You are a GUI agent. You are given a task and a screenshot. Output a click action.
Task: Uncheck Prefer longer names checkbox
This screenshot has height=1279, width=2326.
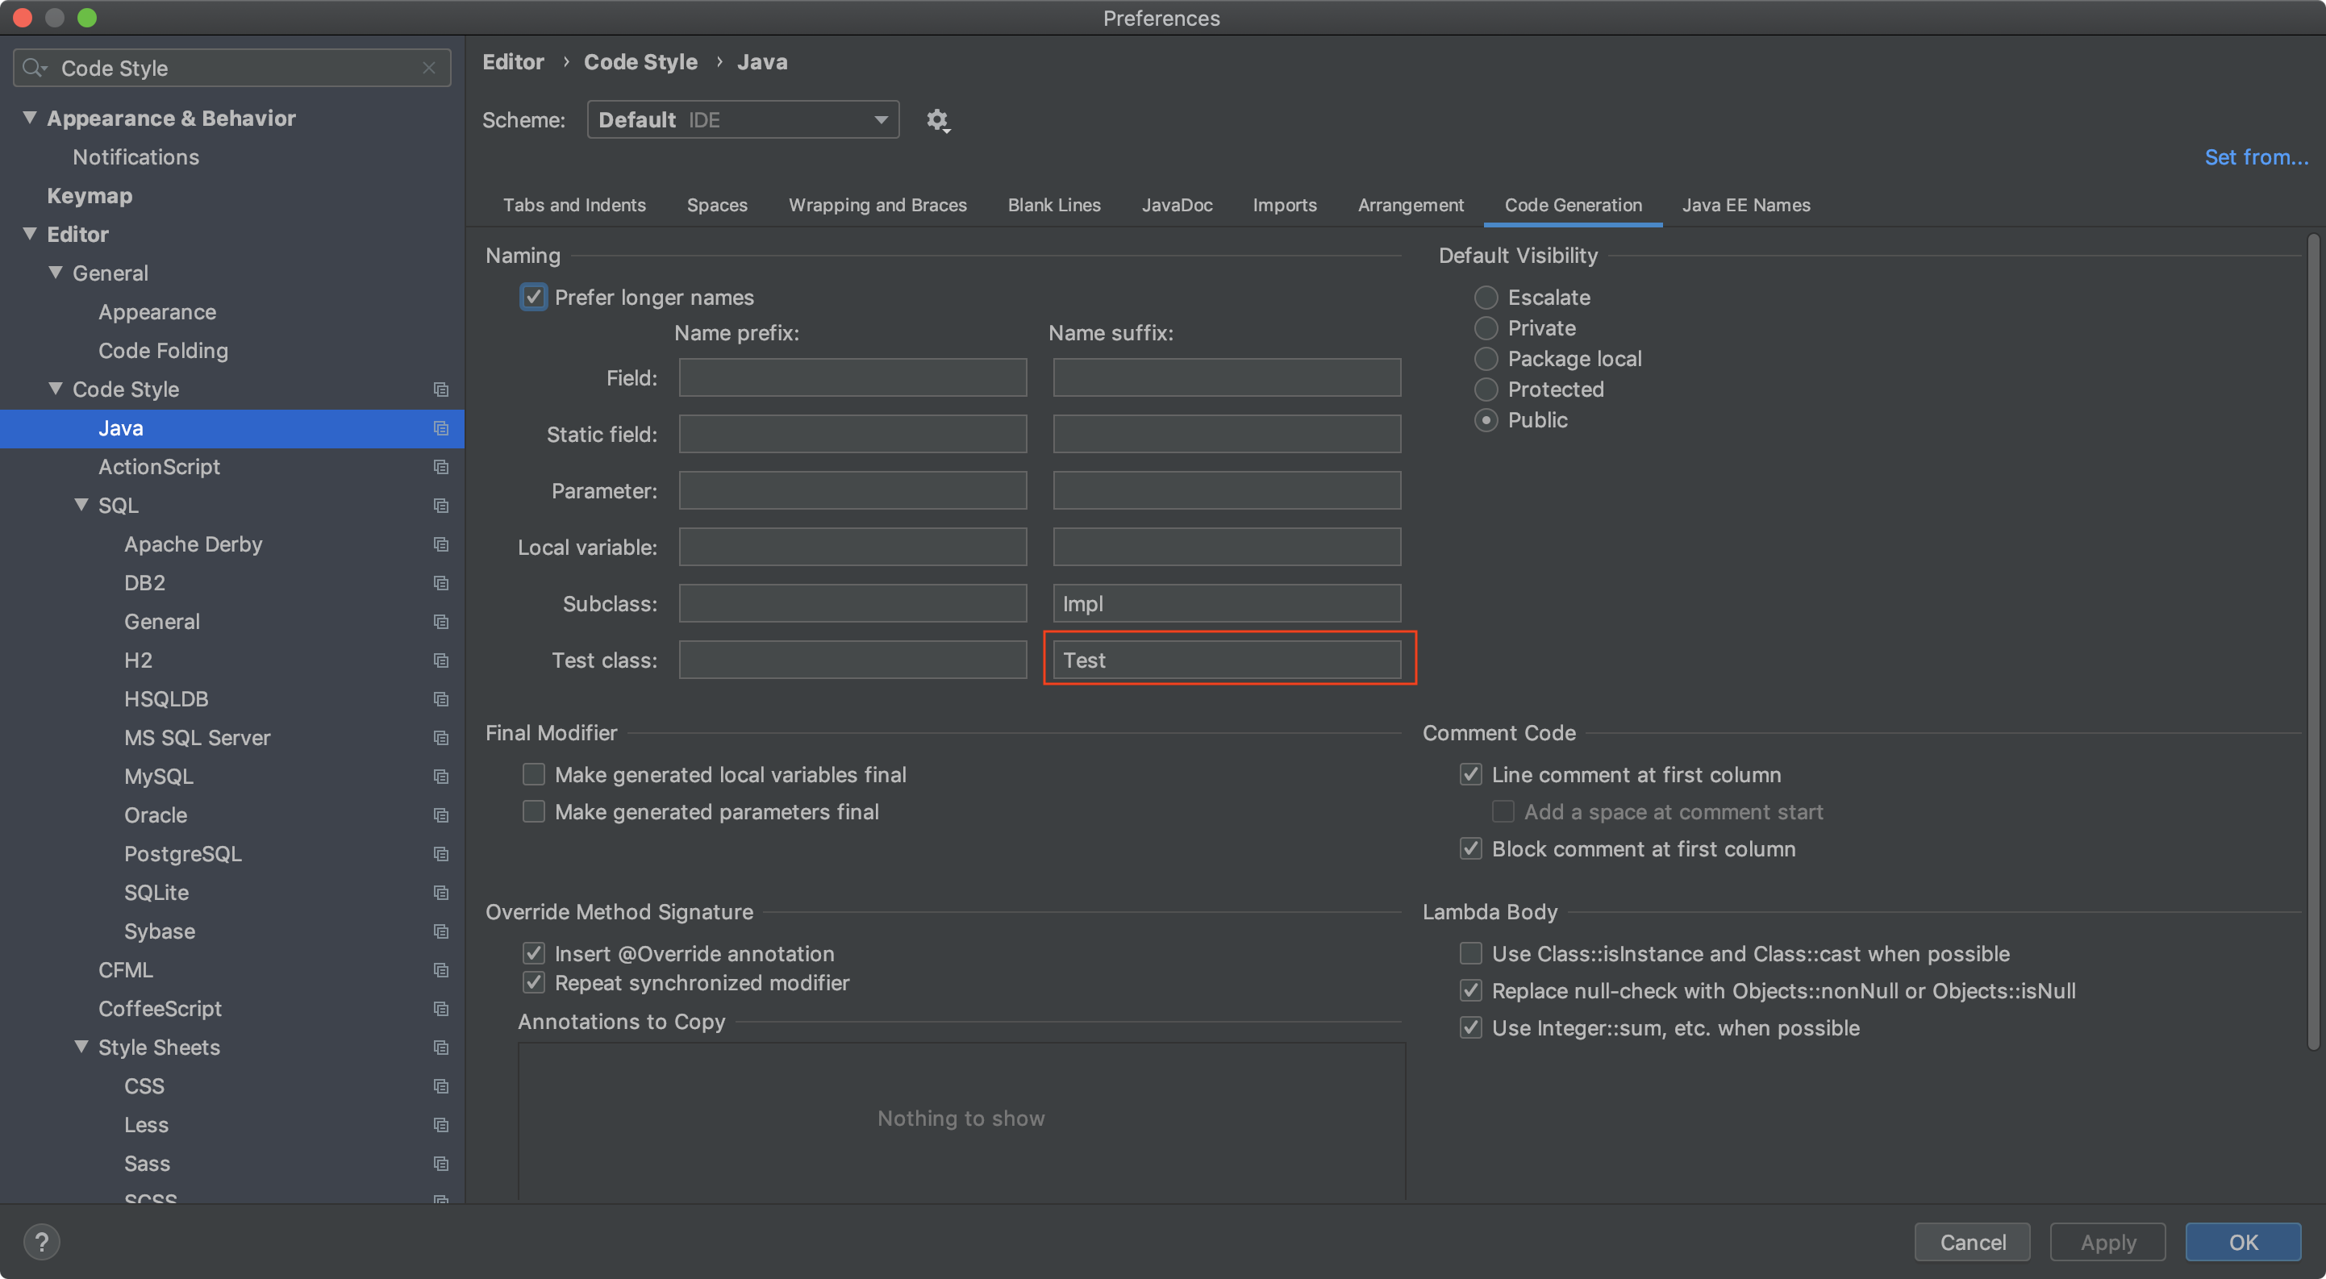click(x=534, y=297)
